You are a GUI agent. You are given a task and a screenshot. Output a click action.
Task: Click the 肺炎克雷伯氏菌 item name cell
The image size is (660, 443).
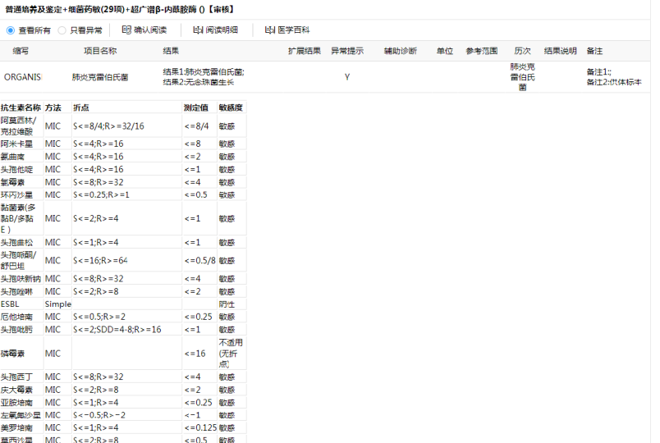(100, 77)
